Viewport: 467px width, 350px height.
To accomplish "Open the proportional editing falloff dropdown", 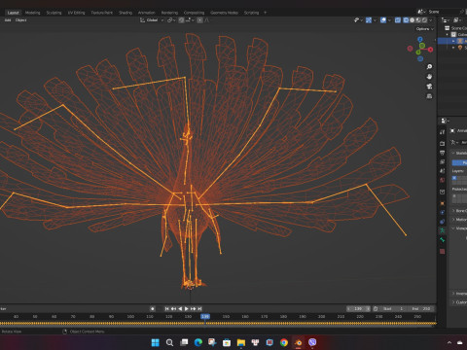I will [x=207, y=20].
